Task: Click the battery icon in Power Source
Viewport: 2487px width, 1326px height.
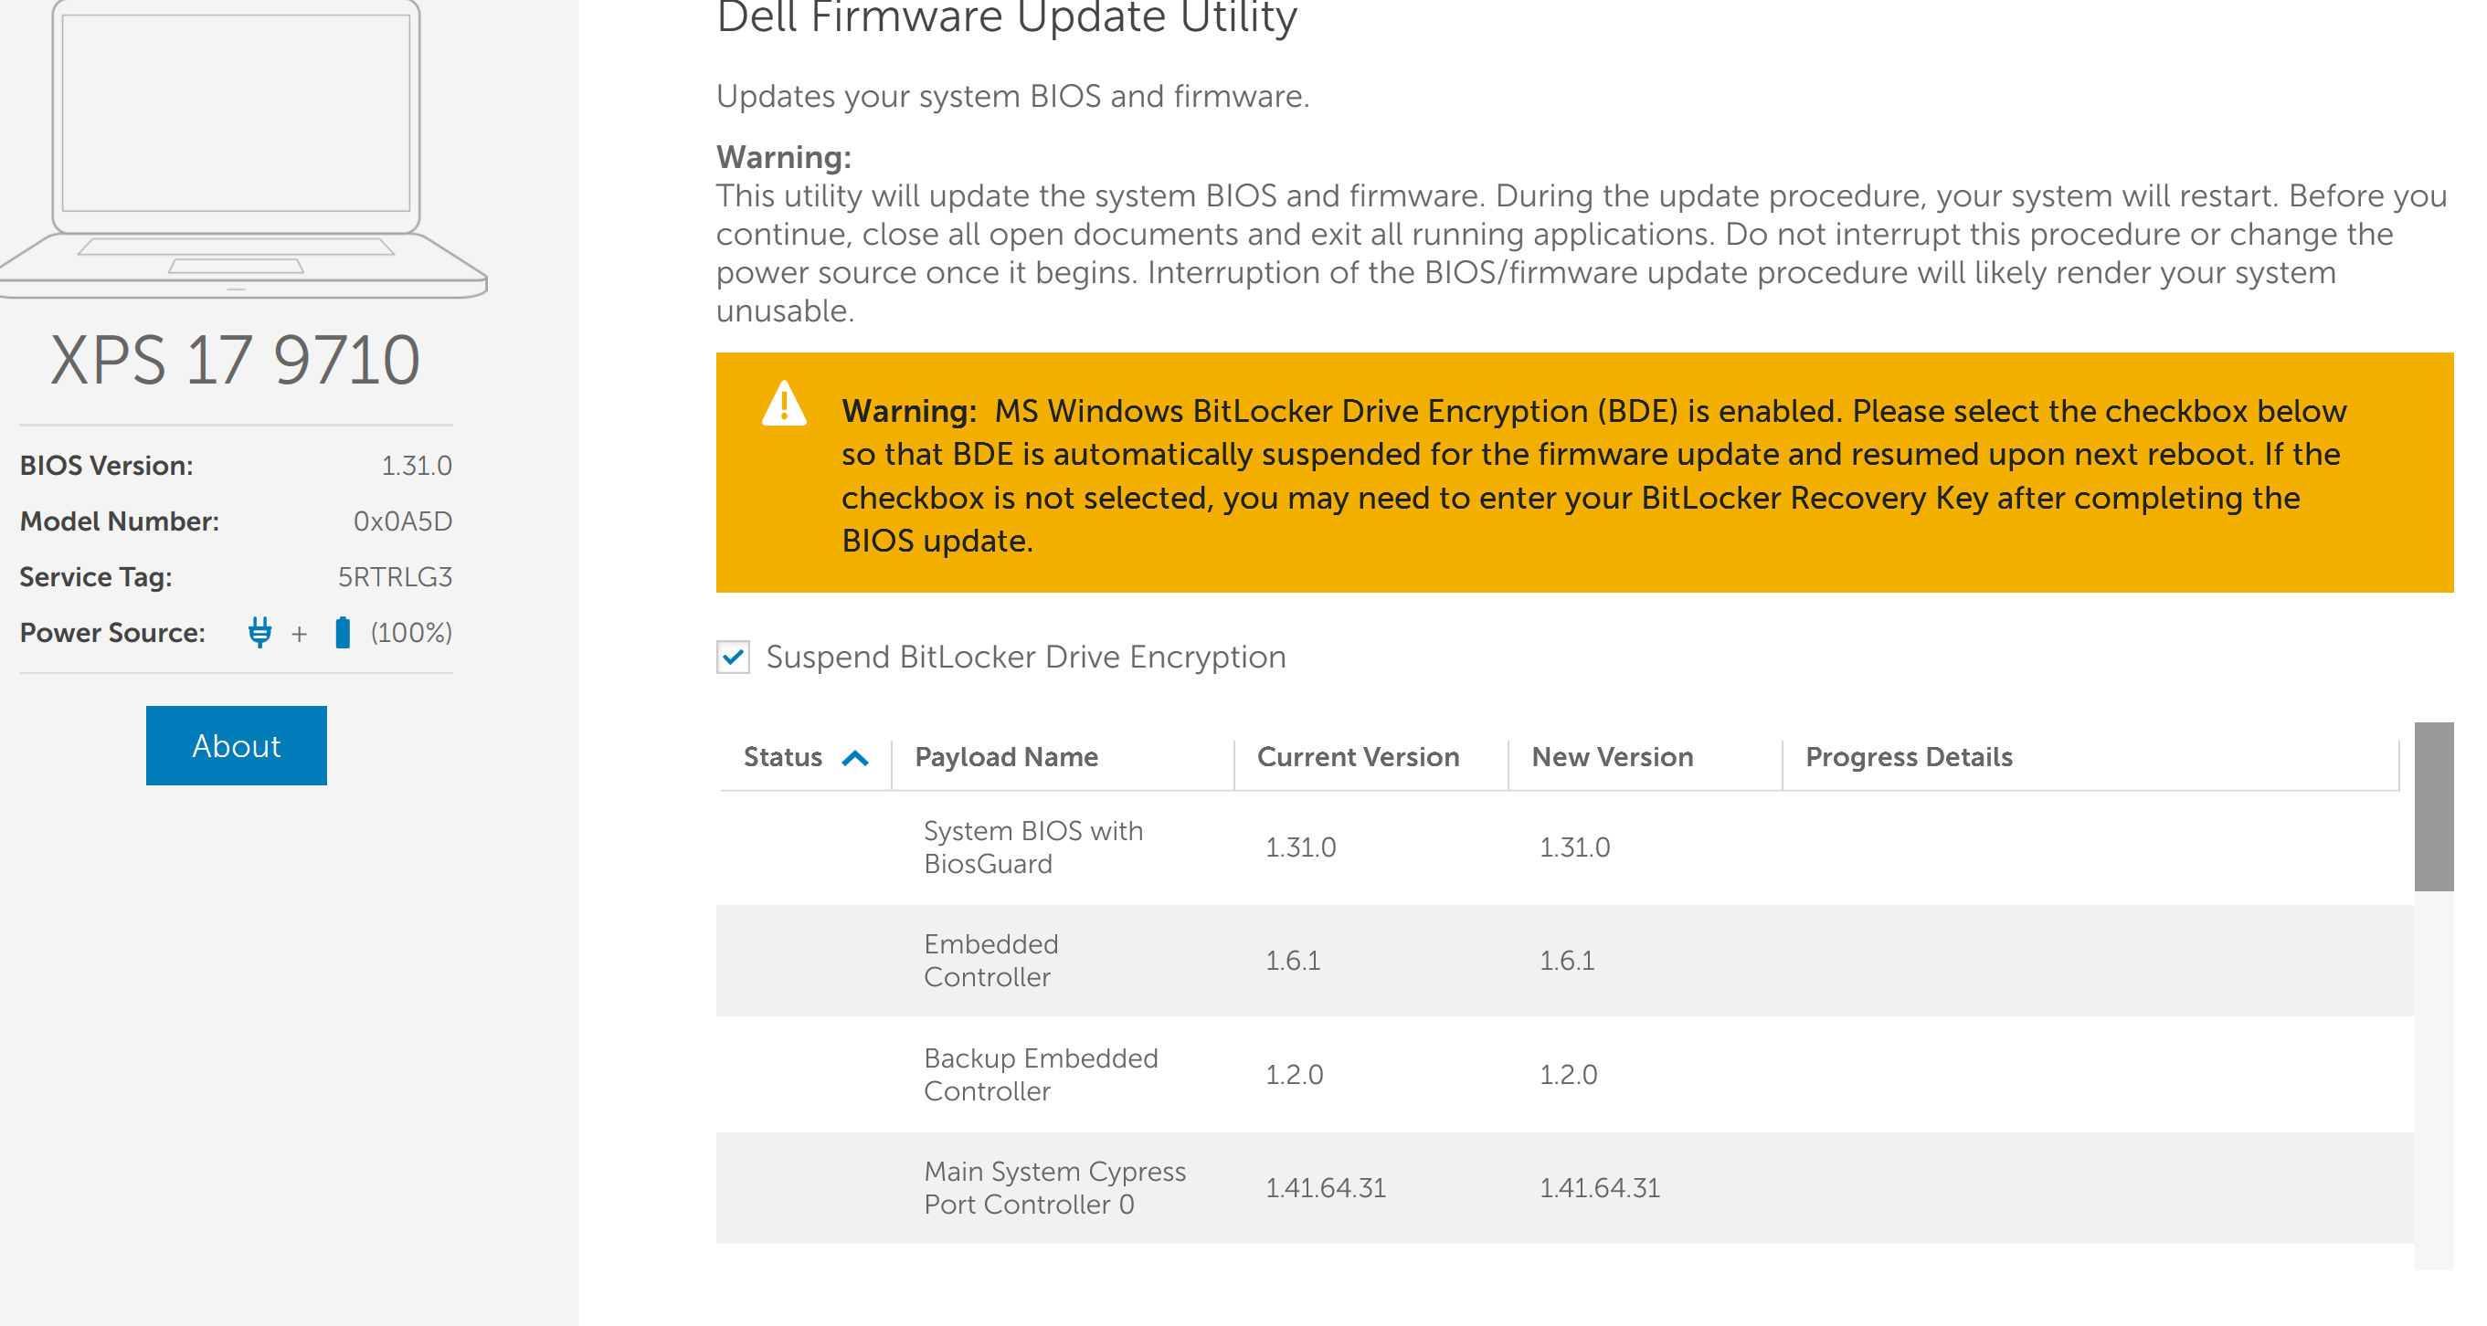Action: [342, 632]
